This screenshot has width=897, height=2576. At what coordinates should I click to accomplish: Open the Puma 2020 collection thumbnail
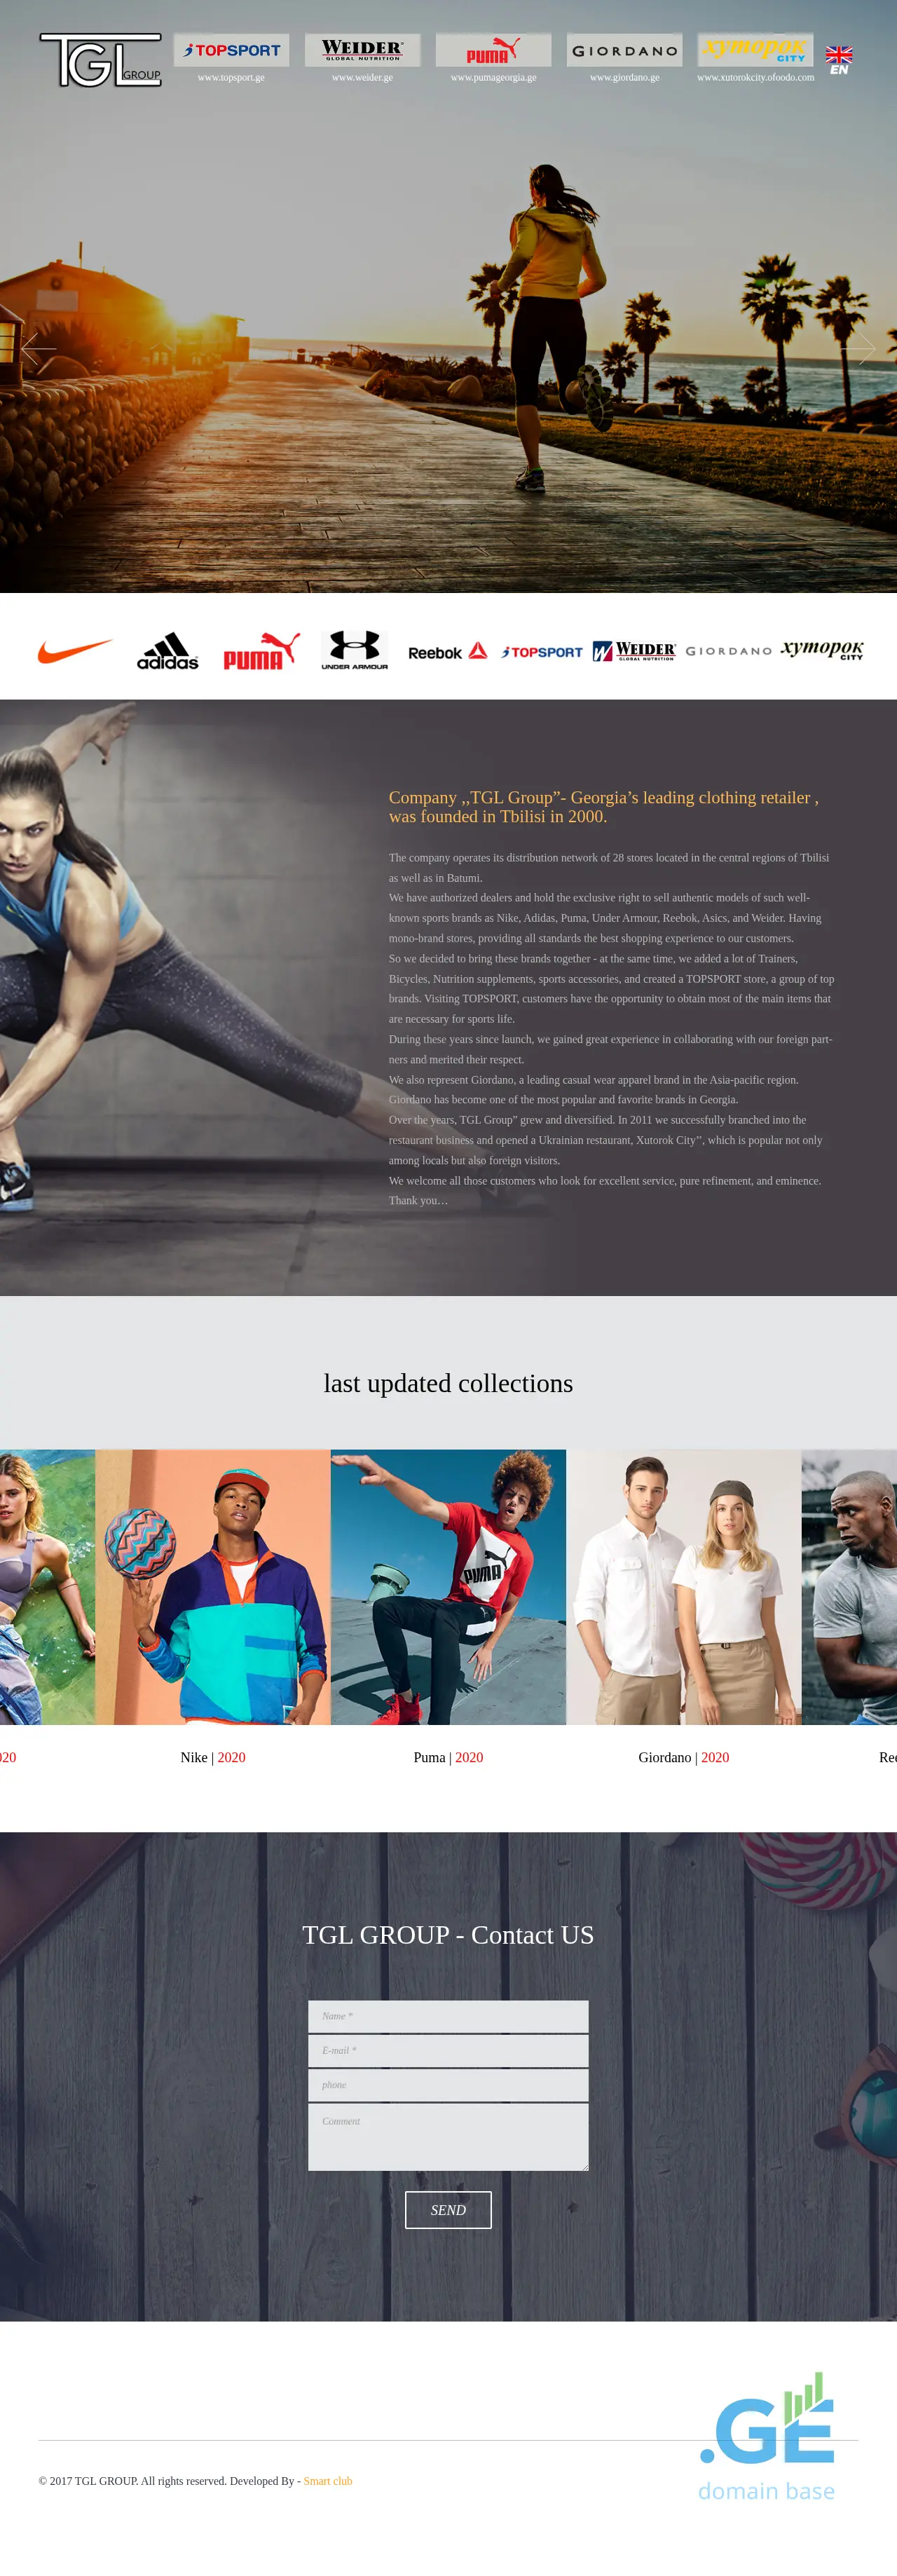448,1587
